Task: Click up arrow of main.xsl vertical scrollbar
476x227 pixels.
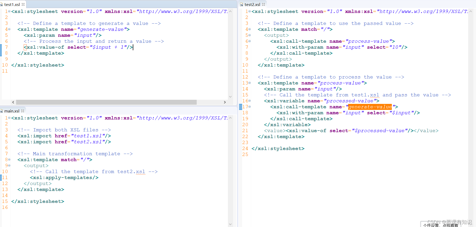Action: click(230, 118)
